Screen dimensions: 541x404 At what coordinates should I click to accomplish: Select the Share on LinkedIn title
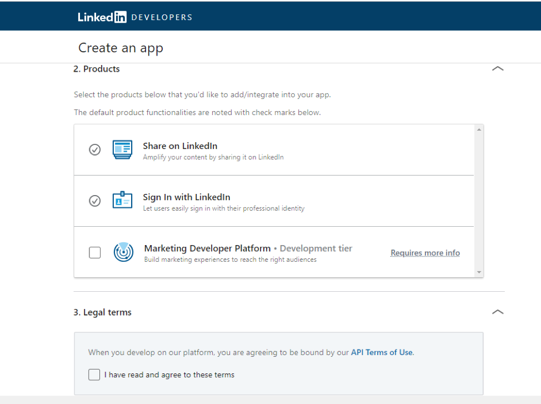180,146
